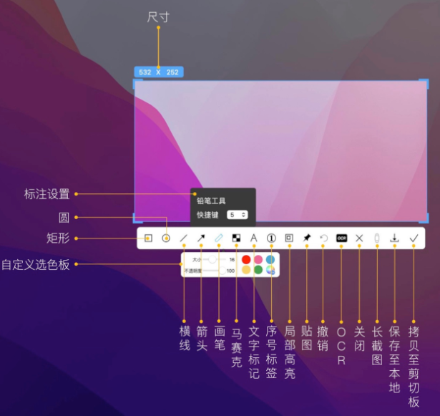Pick the arrow drawing tool
Viewport: 440px width, 416px height.
[x=201, y=238]
